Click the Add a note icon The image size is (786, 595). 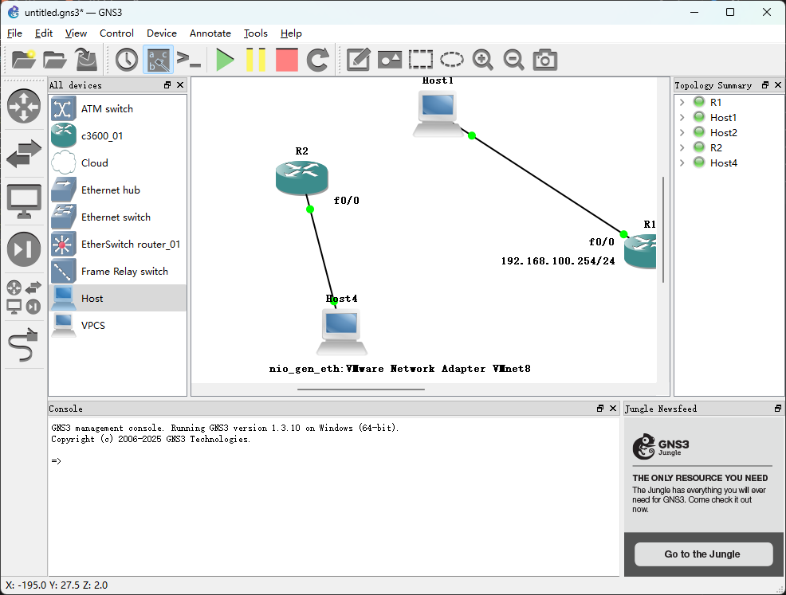tap(359, 60)
